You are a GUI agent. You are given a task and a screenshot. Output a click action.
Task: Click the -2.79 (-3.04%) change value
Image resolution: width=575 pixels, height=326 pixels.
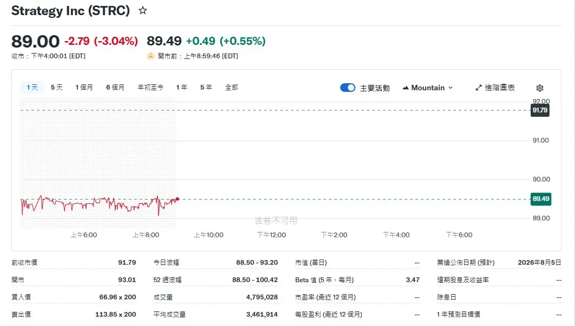tap(101, 41)
